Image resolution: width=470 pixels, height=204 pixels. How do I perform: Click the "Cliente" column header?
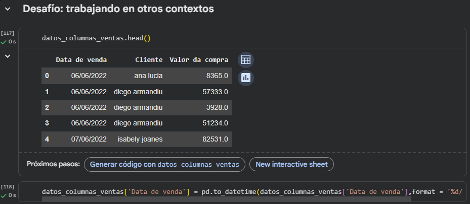149,59
